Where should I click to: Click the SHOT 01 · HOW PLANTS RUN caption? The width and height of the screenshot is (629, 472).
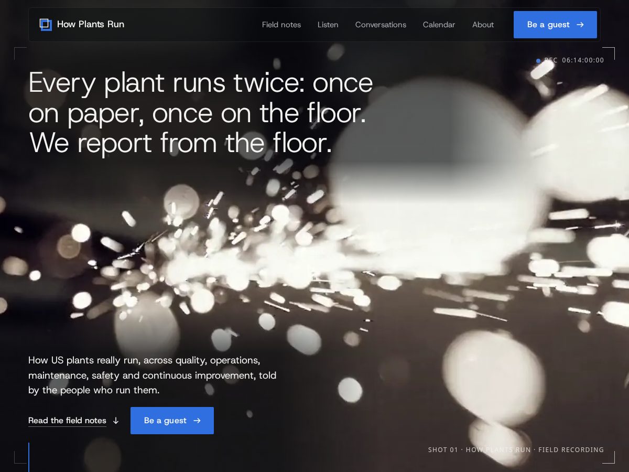(x=516, y=450)
